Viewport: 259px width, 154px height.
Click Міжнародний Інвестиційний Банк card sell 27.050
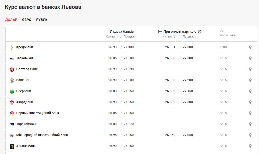click(x=188, y=135)
